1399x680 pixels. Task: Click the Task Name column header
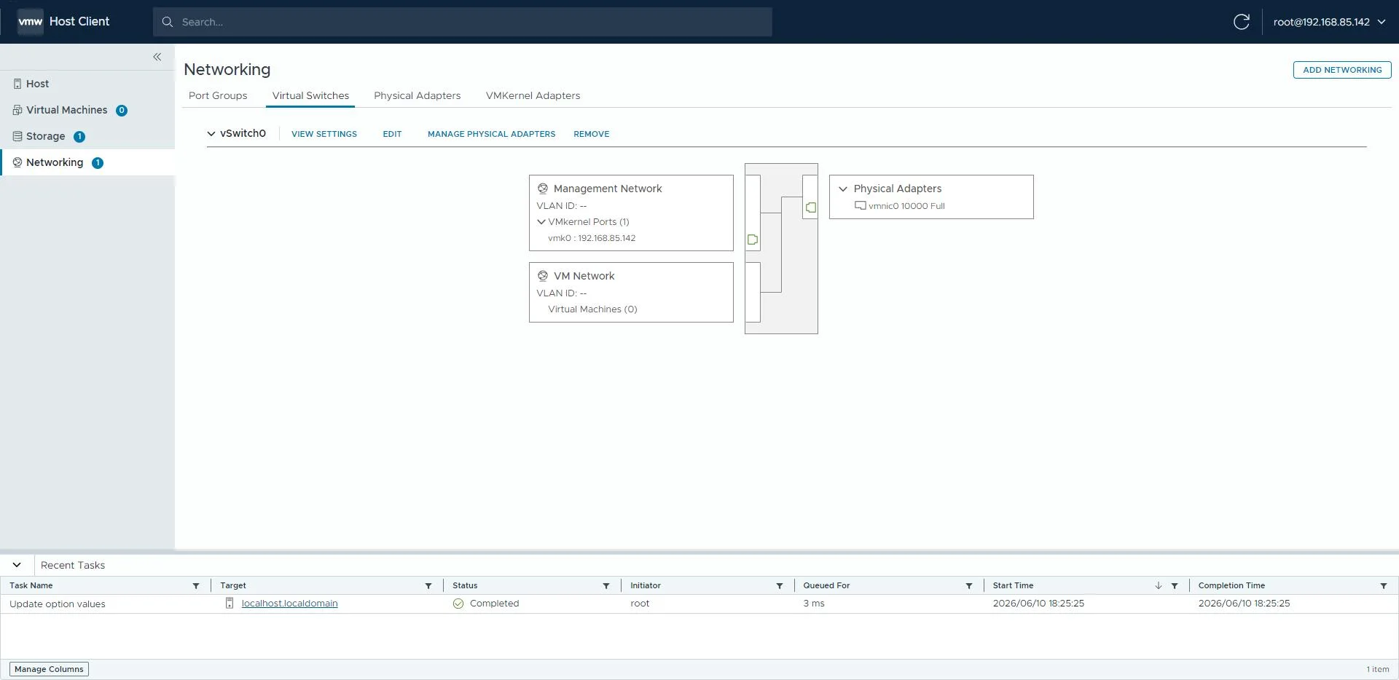click(x=31, y=585)
